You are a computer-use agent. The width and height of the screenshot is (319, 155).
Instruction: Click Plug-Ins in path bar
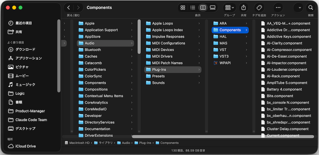click(143, 143)
